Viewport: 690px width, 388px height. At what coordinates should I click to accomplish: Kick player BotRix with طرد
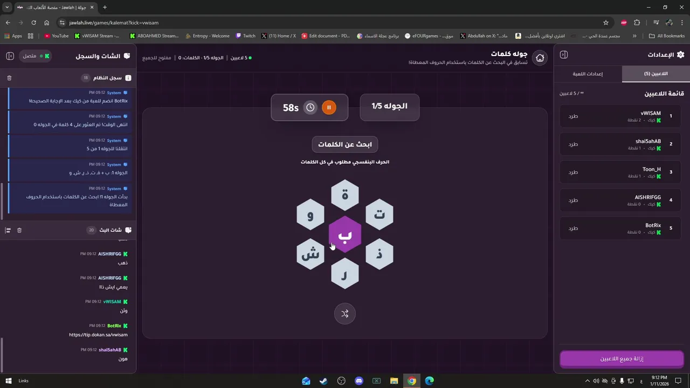[x=573, y=228]
